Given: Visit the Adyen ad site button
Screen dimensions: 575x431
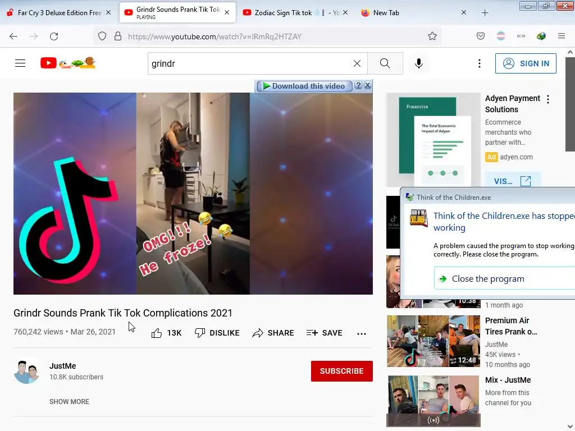Looking at the screenshot, I should click(513, 181).
